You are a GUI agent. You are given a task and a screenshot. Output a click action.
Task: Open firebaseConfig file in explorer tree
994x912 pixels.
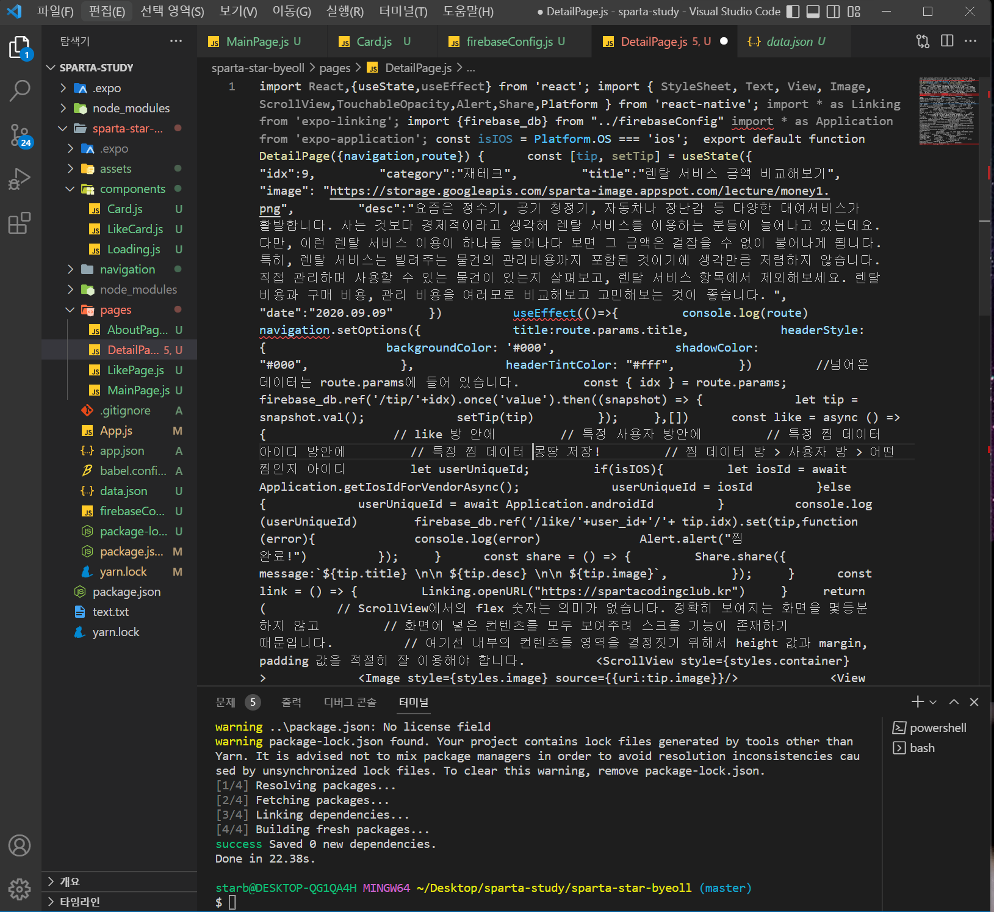[132, 511]
